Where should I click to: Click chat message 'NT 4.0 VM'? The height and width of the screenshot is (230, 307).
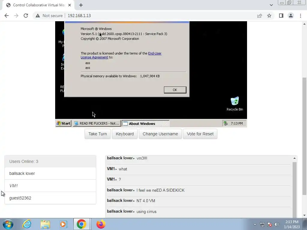(x=146, y=201)
